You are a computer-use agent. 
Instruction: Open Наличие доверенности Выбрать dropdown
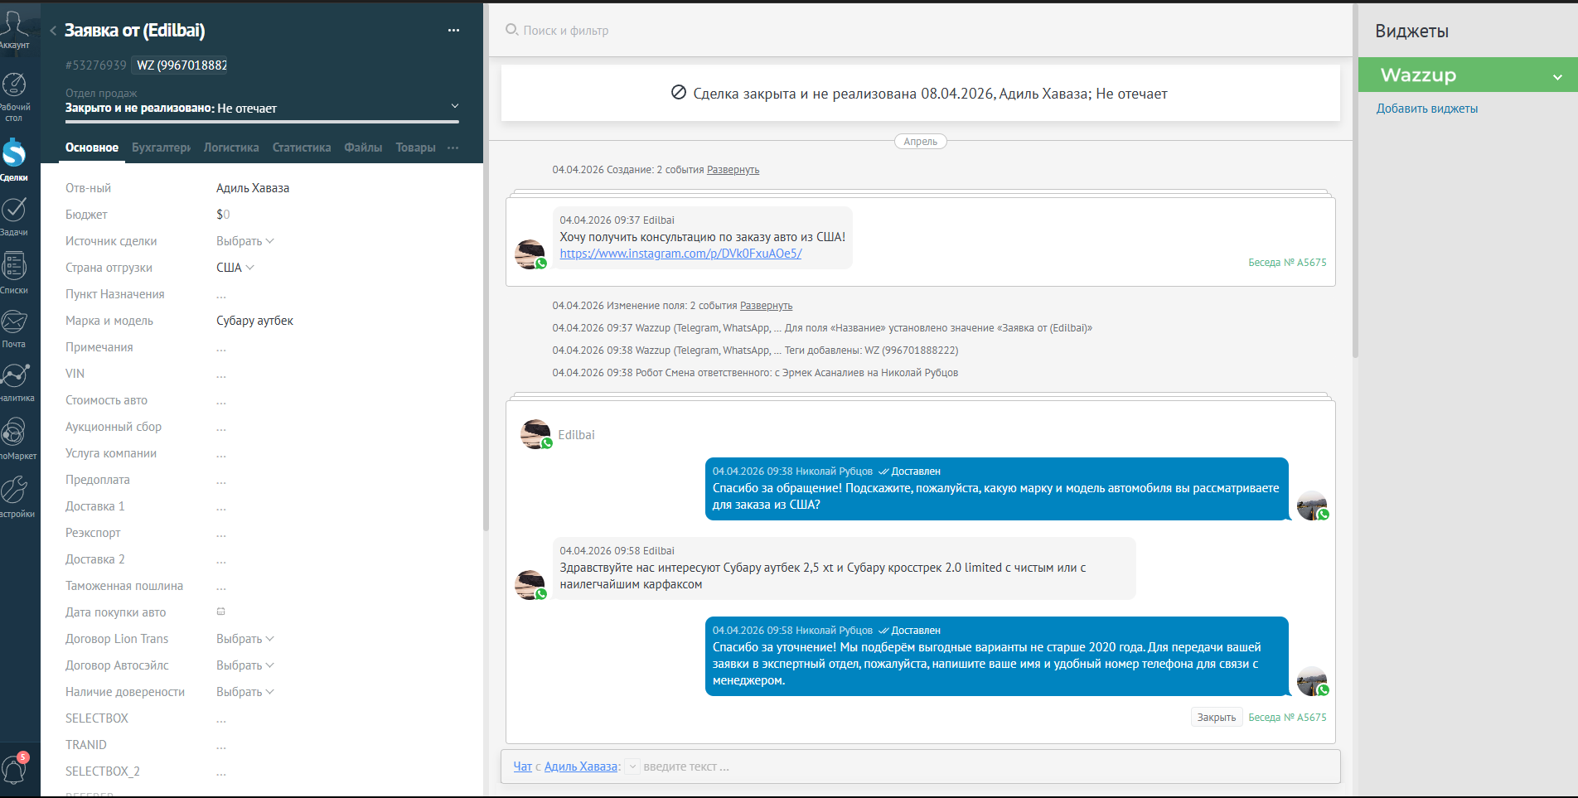click(x=244, y=692)
